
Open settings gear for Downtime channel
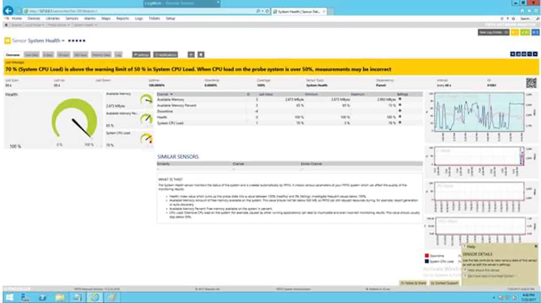click(400, 111)
